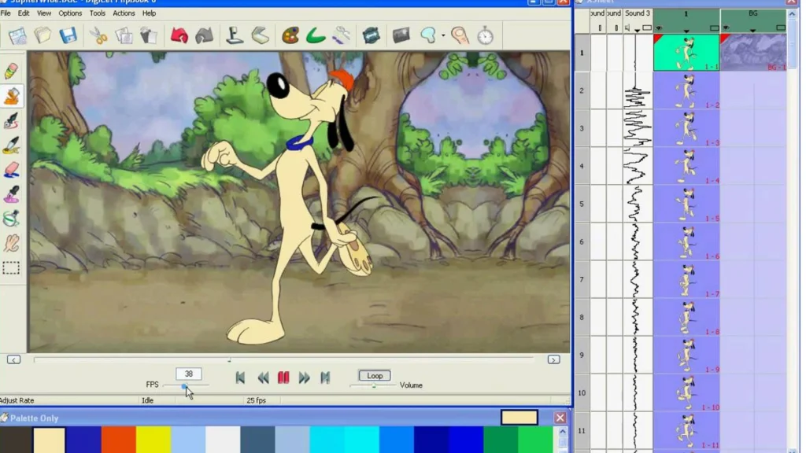
Task: Select the Pencil tool
Action: pyautogui.click(x=12, y=71)
